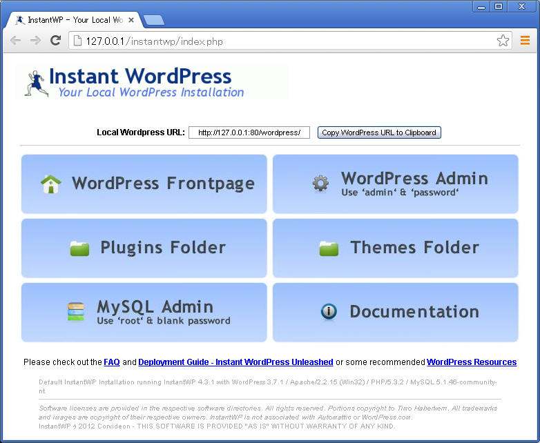Minimize the Chrome window
Image resolution: width=540 pixels, height=443 pixels.
[x=481, y=6]
